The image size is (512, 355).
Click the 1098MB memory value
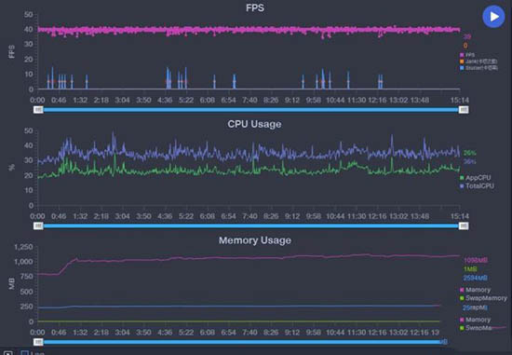click(x=476, y=261)
